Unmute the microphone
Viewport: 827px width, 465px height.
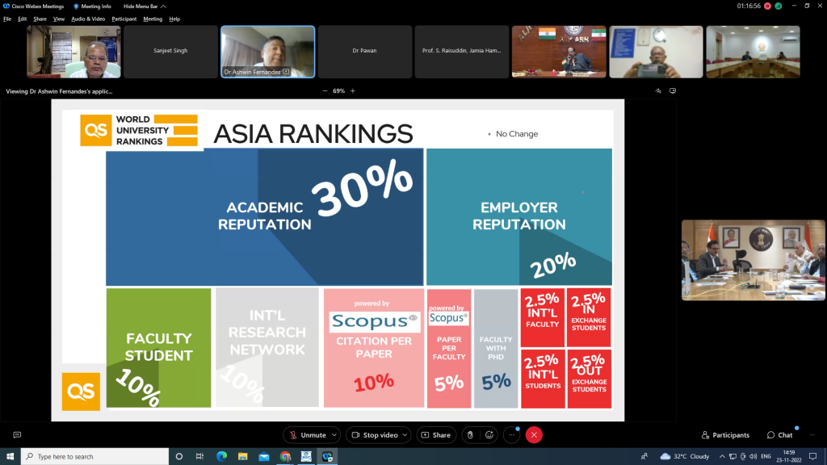(x=309, y=435)
